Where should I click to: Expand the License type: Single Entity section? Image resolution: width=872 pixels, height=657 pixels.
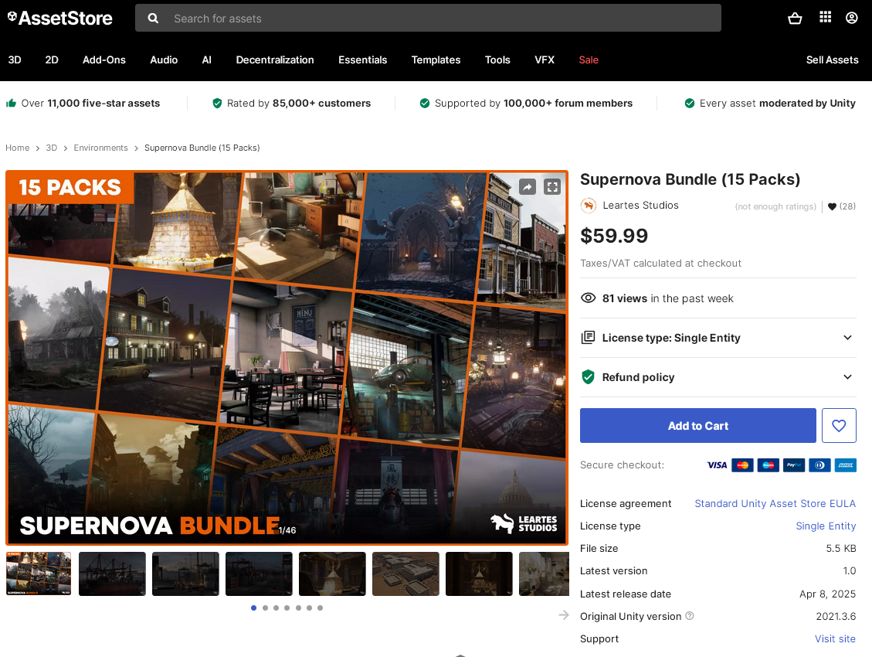(x=718, y=338)
